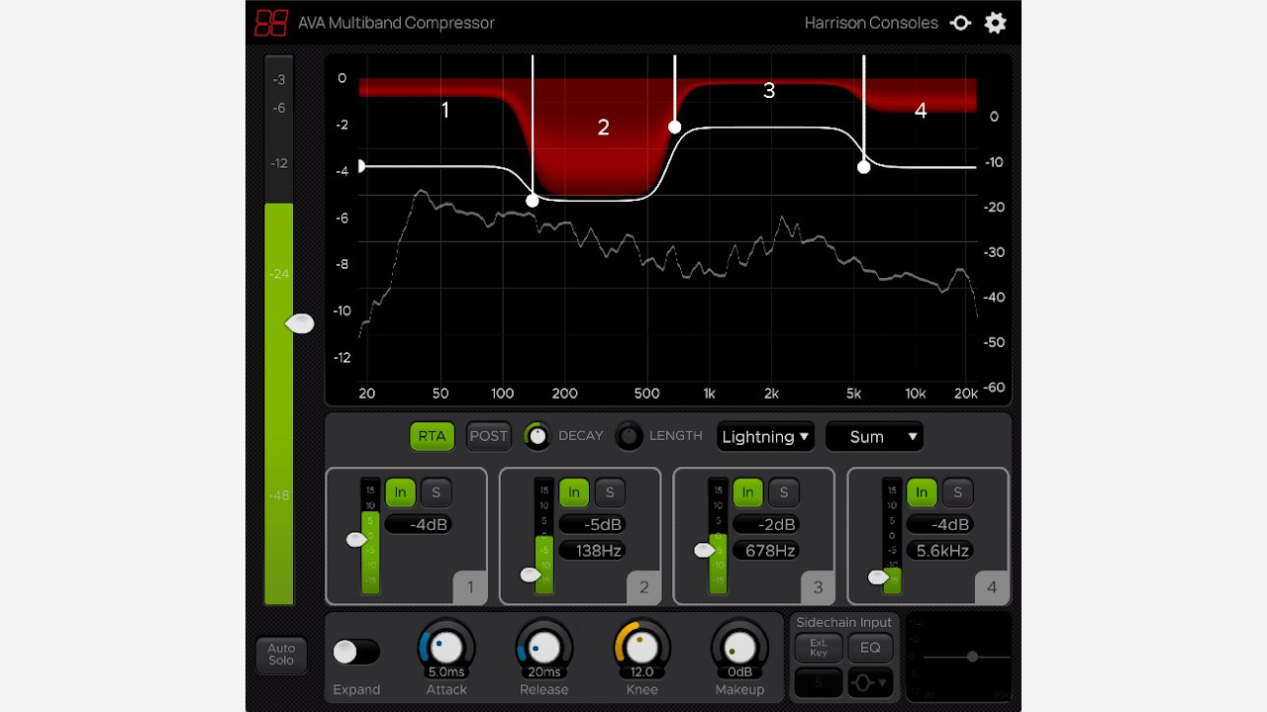The image size is (1267, 712).
Task: Click the Ext. Key sidechain button
Action: tap(818, 649)
